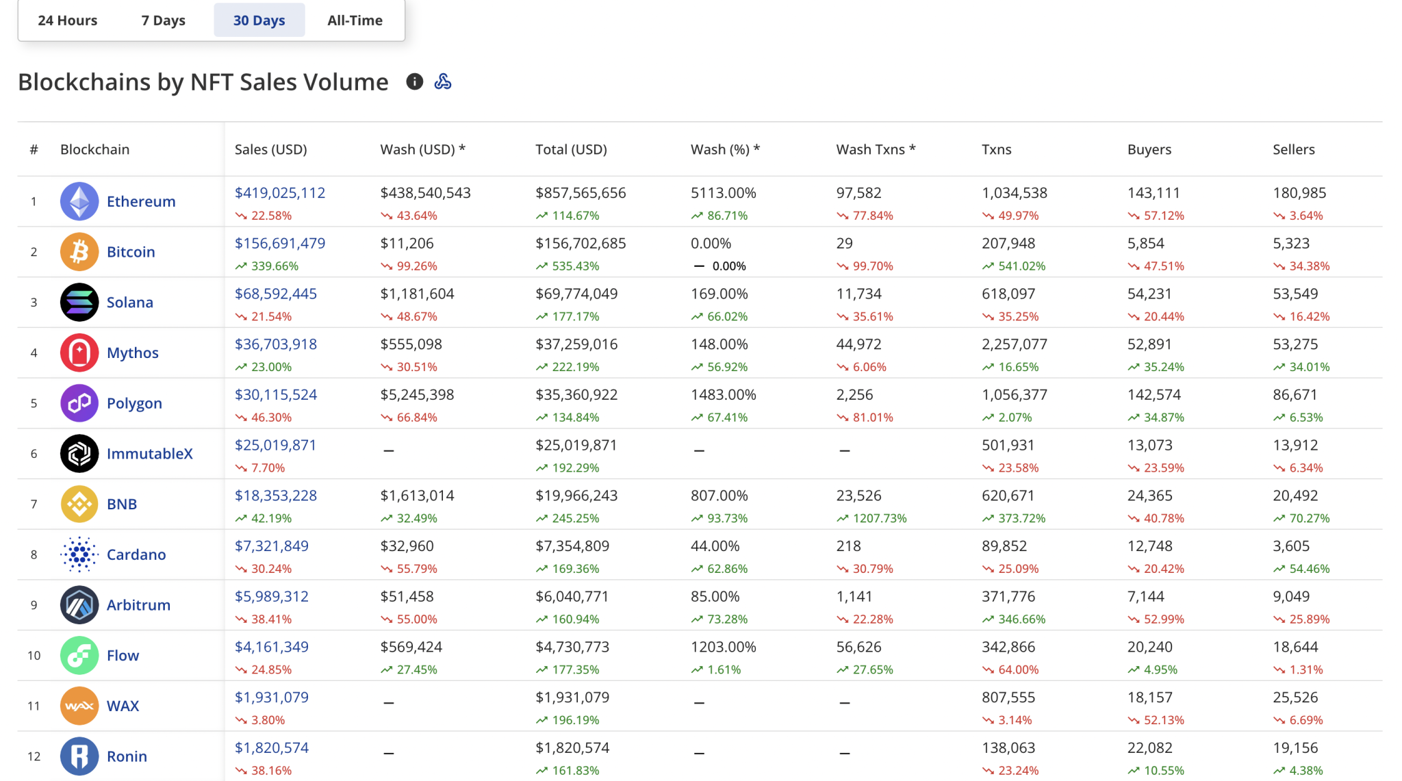
Task: Sort by the Wash Txns column header
Action: [x=876, y=149]
